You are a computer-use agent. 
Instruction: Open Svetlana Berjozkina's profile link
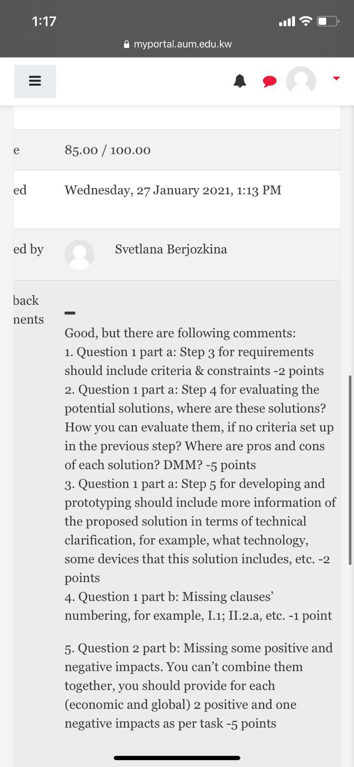tap(171, 249)
